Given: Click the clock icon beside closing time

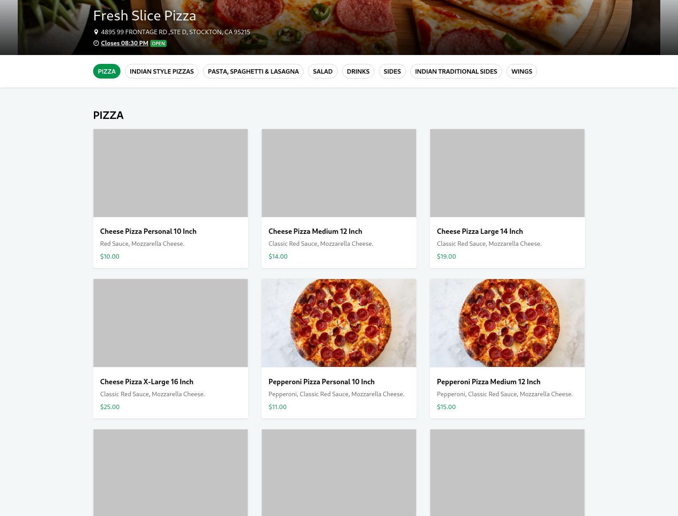Looking at the screenshot, I should coord(96,43).
